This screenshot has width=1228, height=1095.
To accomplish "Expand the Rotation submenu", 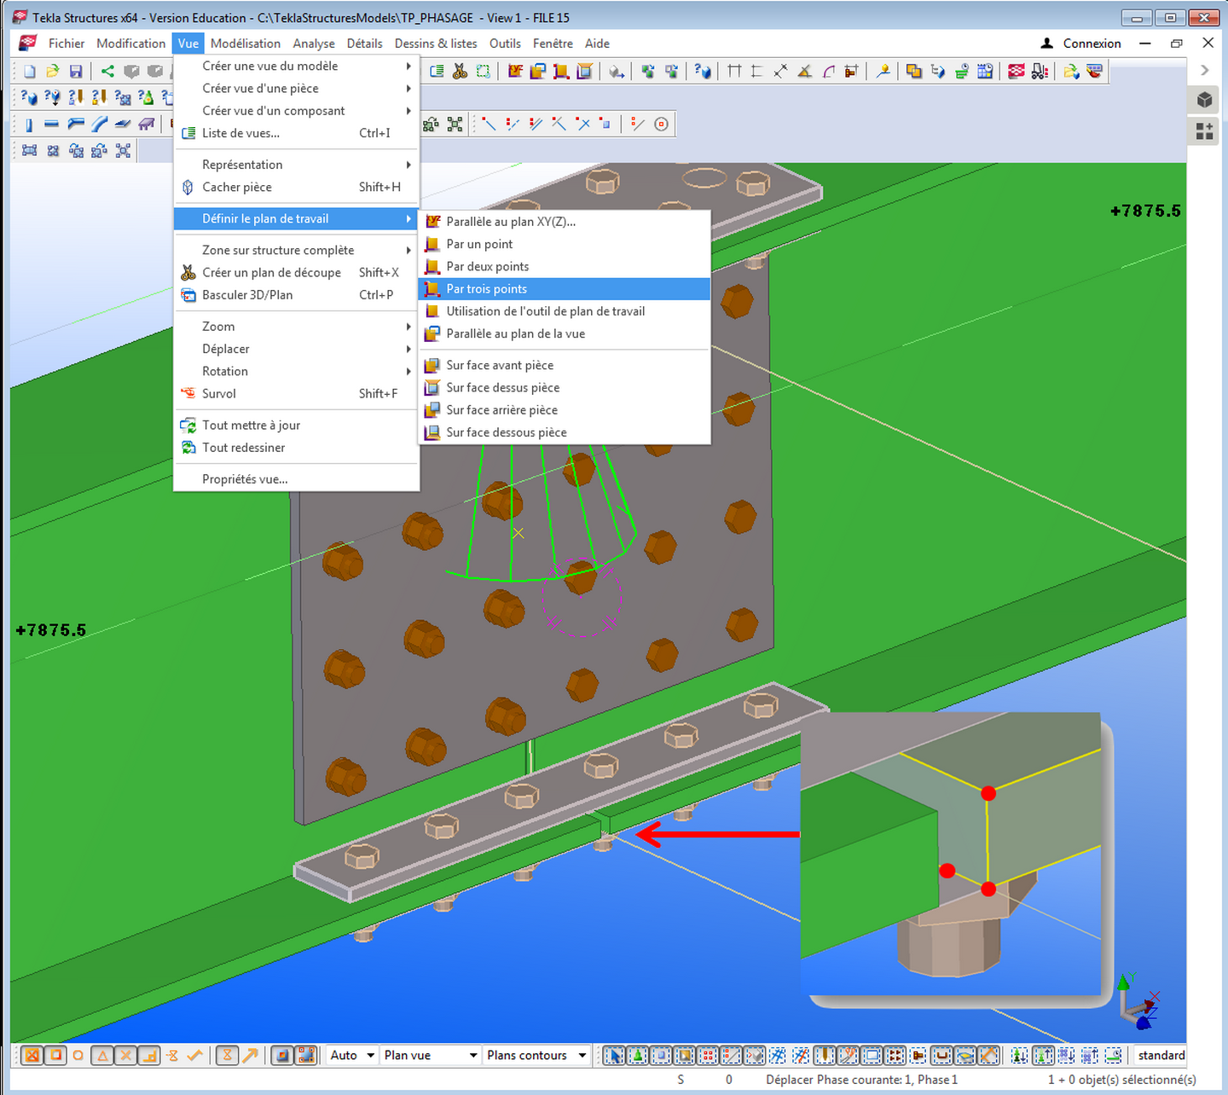I will [297, 371].
